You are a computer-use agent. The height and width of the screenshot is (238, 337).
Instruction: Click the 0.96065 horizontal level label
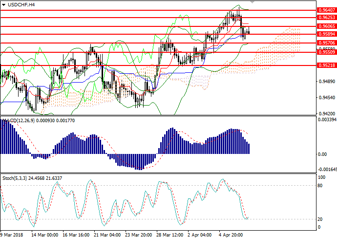327,26
